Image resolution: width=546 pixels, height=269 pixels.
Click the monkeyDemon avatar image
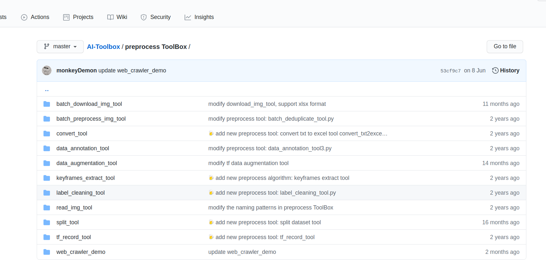click(47, 70)
